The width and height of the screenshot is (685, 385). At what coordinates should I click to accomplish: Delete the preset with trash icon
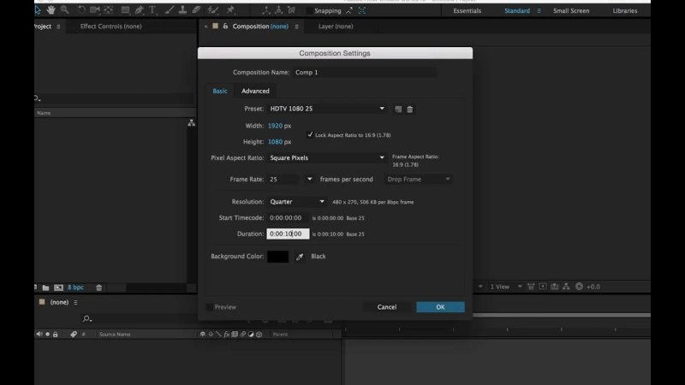[x=410, y=110]
